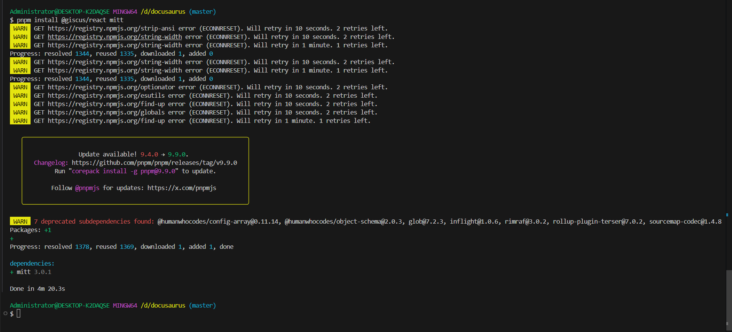Viewport: 732px width, 332px height.
Task: Click the optionator registry URL
Action: [x=111, y=87]
